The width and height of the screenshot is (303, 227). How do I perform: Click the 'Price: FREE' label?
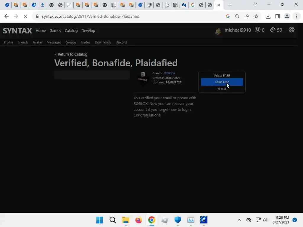coord(222,76)
